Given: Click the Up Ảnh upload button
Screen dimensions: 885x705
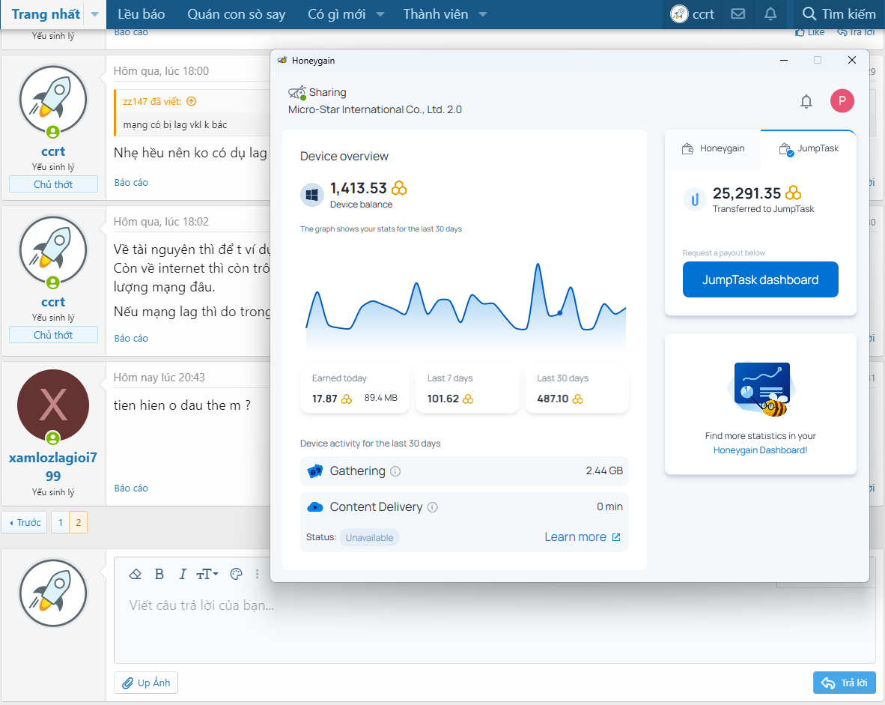Looking at the screenshot, I should click(146, 683).
